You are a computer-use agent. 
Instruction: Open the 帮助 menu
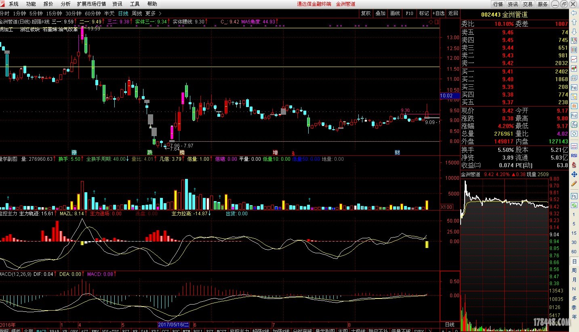point(152,4)
